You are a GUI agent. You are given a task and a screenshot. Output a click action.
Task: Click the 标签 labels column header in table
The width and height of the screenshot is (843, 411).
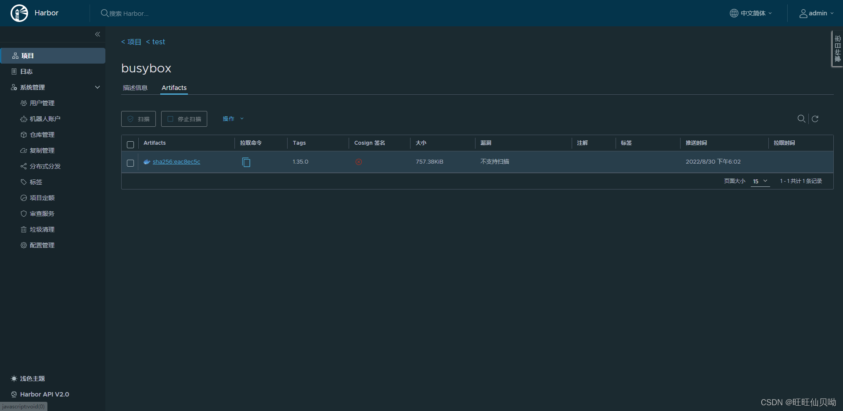626,143
